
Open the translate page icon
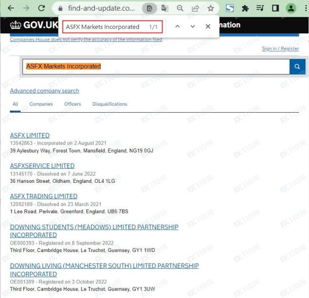165,8
